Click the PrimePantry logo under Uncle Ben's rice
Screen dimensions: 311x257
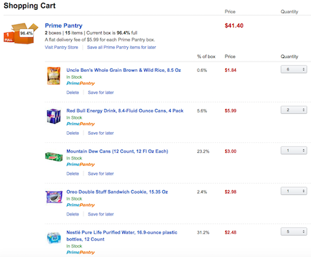coord(81,83)
